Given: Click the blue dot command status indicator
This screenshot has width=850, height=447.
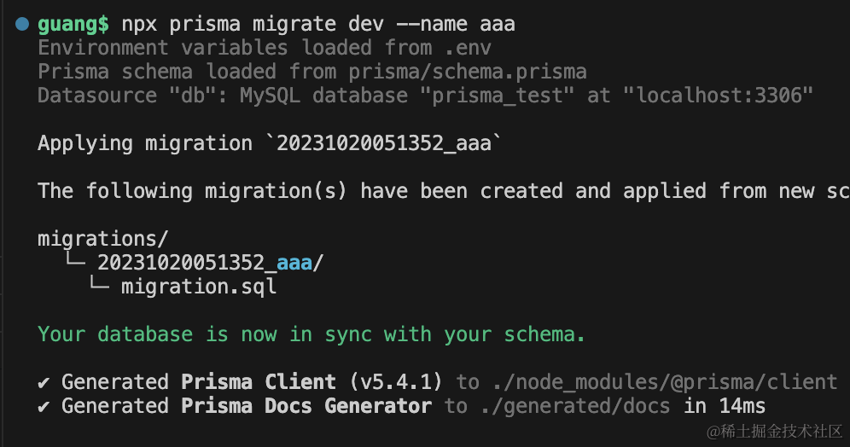Looking at the screenshot, I should point(22,24).
